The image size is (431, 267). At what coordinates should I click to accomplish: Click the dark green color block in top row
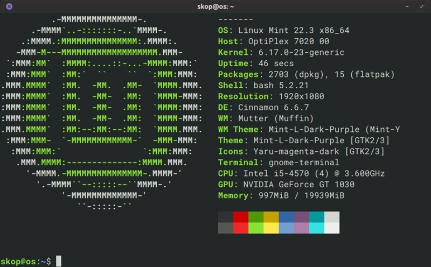(x=256, y=217)
